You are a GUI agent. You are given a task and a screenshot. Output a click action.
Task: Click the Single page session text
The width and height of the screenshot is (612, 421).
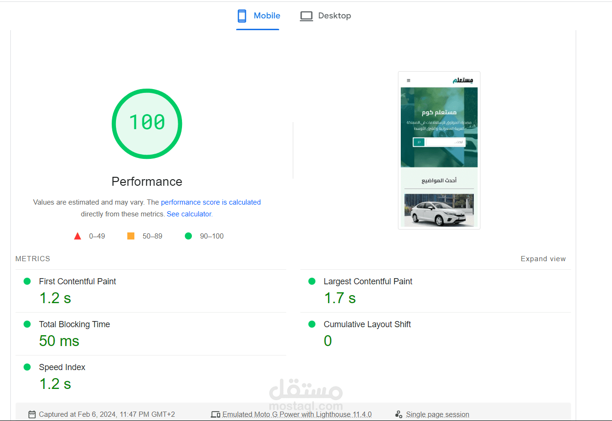click(438, 415)
